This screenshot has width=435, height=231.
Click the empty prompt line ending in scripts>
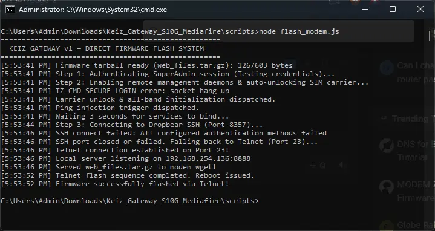(129, 201)
